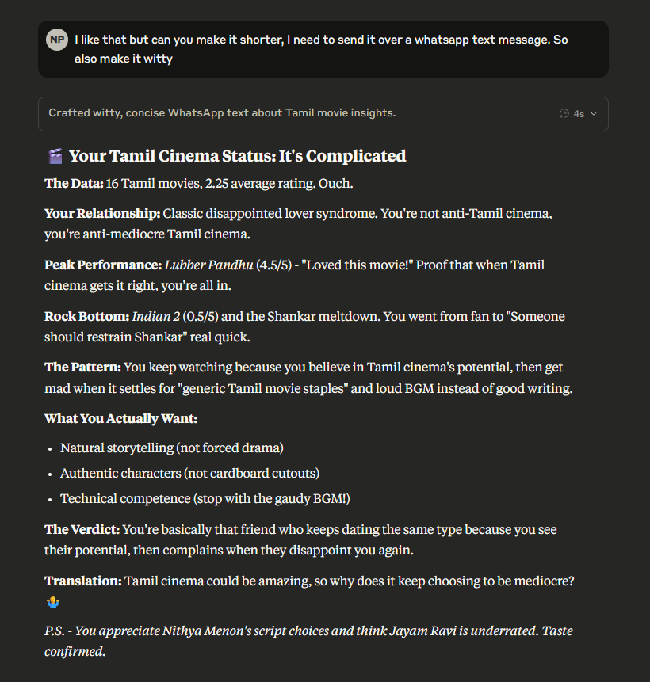
Task: Click the 'Your Tamil Cinema Status' heading
Action: click(x=237, y=156)
